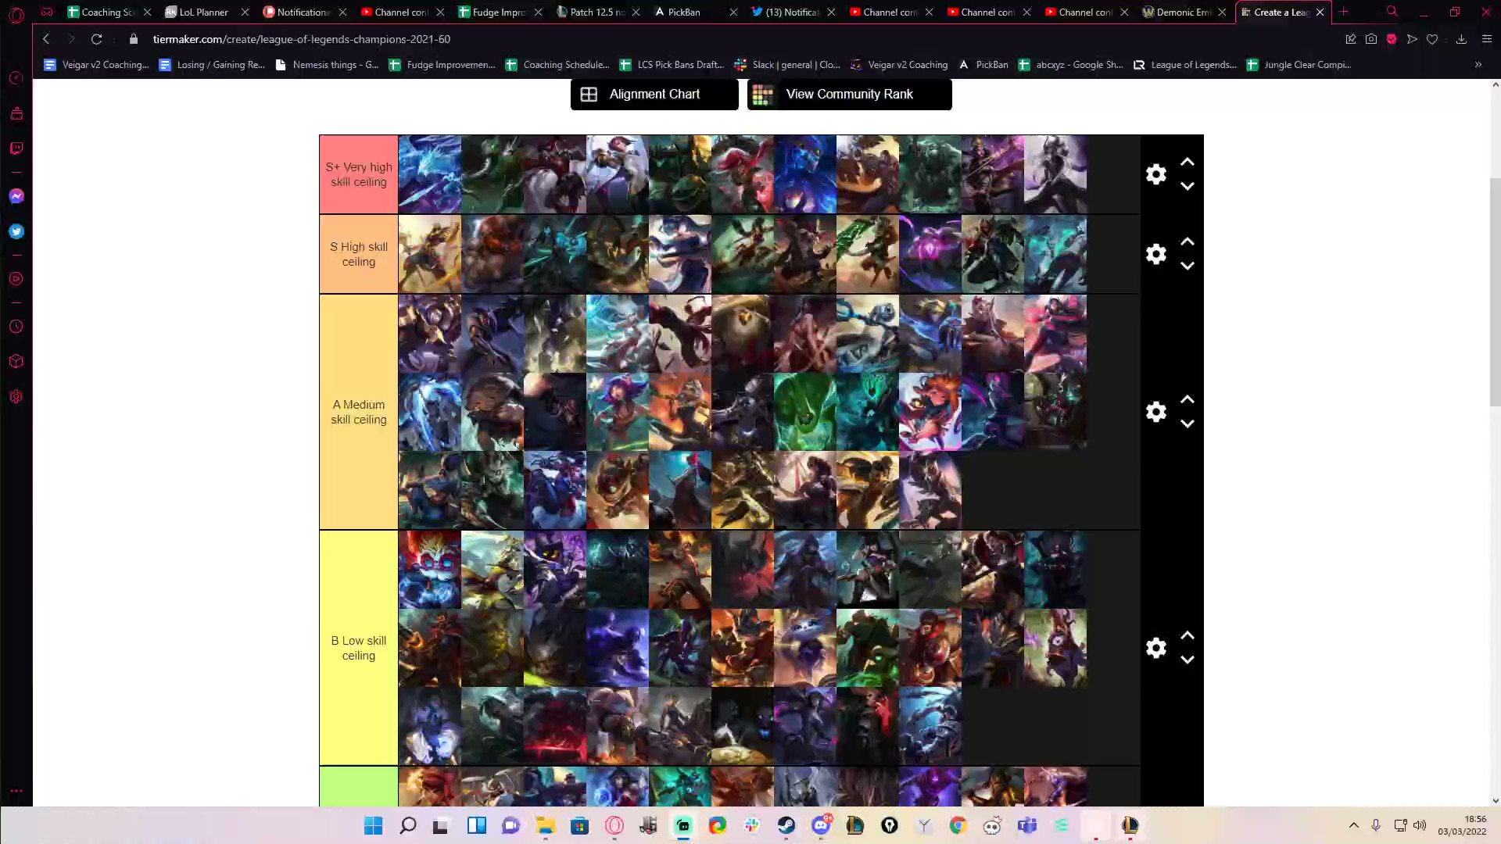Screen dimensions: 1501x844
Task: Open settings gear for S+ tier row
Action: pyautogui.click(x=1156, y=174)
